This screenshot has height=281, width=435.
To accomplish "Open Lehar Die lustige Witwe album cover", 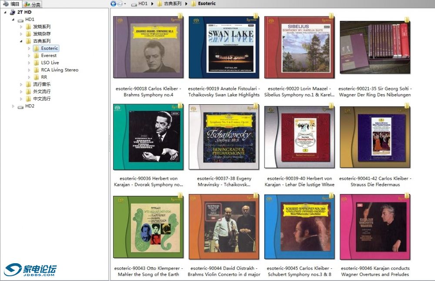I will coord(299,137).
